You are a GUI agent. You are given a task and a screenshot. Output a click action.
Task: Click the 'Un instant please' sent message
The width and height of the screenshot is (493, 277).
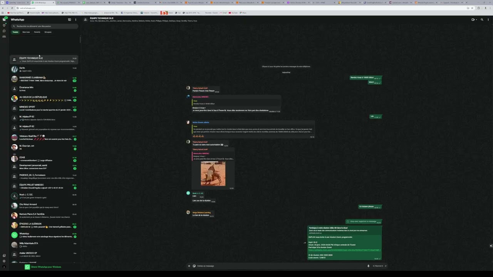pos(370,207)
